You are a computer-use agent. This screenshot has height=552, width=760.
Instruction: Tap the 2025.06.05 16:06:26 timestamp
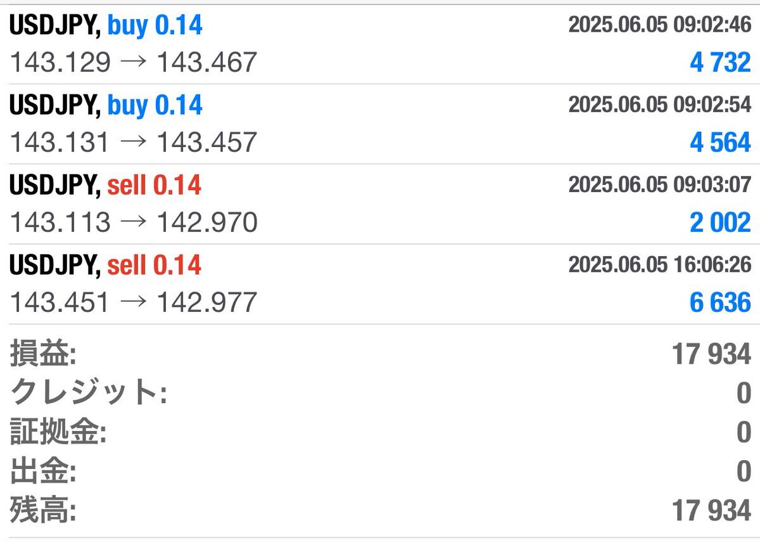[x=659, y=264]
